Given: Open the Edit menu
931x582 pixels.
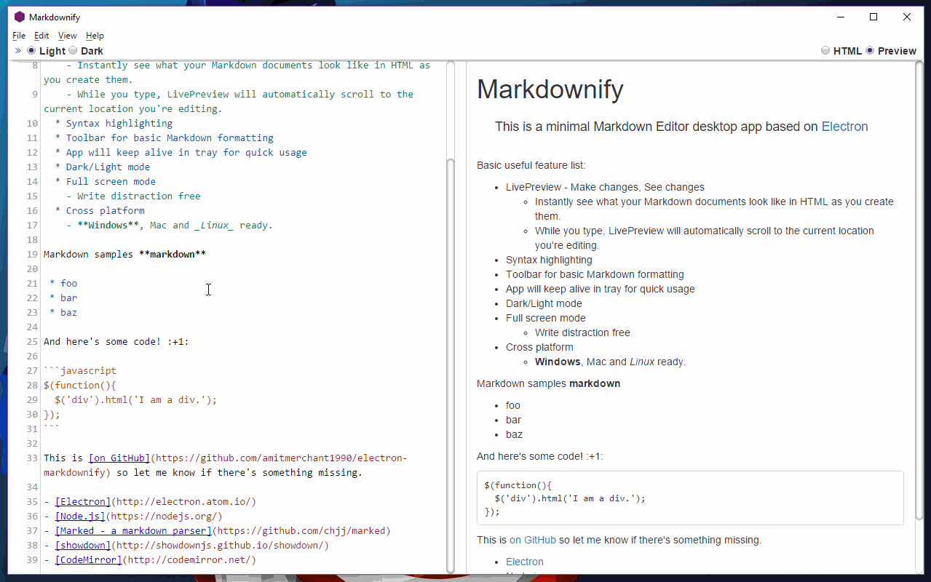Looking at the screenshot, I should [41, 36].
